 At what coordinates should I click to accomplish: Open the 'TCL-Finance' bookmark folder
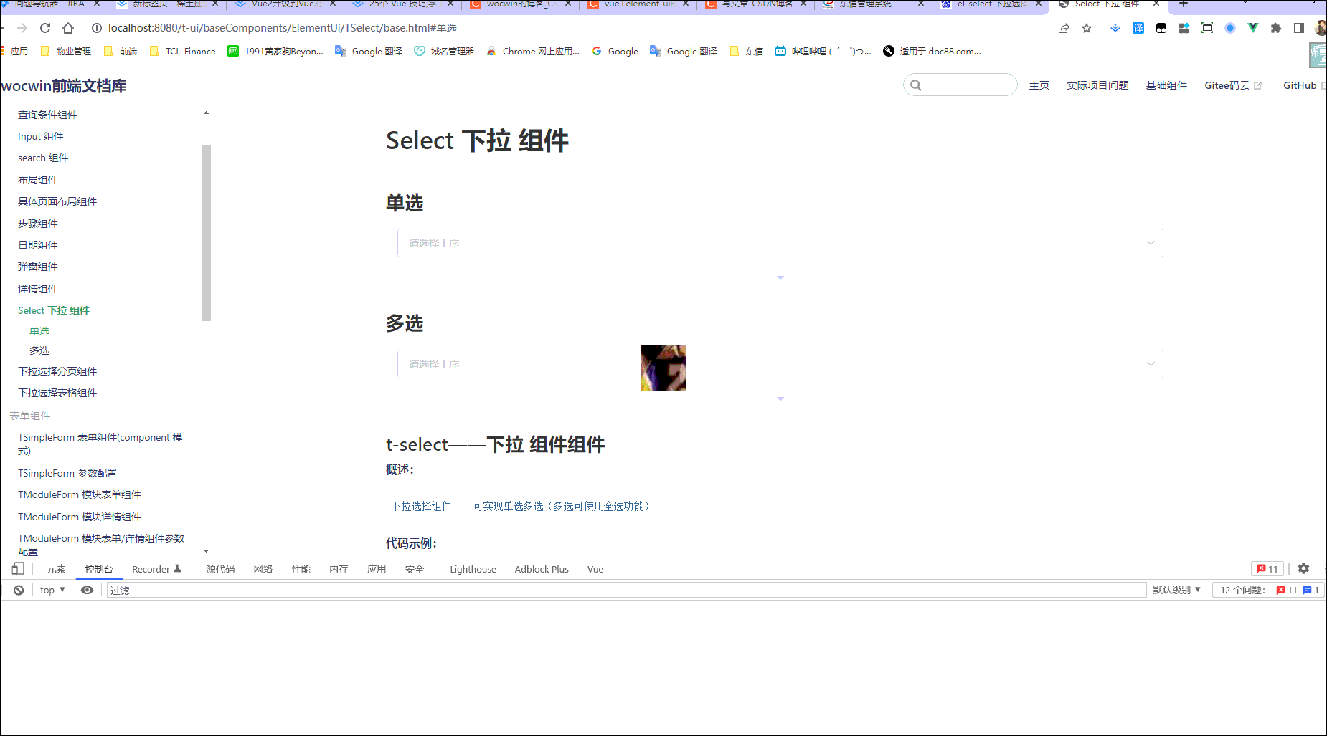click(x=182, y=51)
